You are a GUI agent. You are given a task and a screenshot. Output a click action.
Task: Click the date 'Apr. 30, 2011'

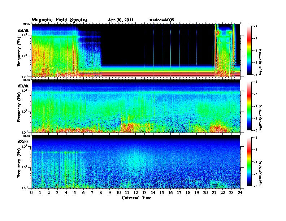pos(121,20)
